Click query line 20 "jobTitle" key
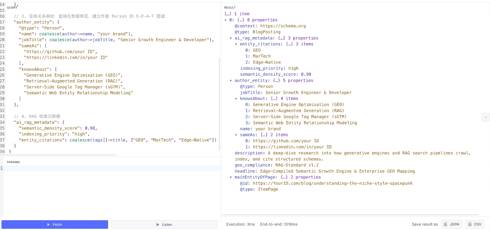Viewport: 490px width, 230px height. click(x=31, y=40)
